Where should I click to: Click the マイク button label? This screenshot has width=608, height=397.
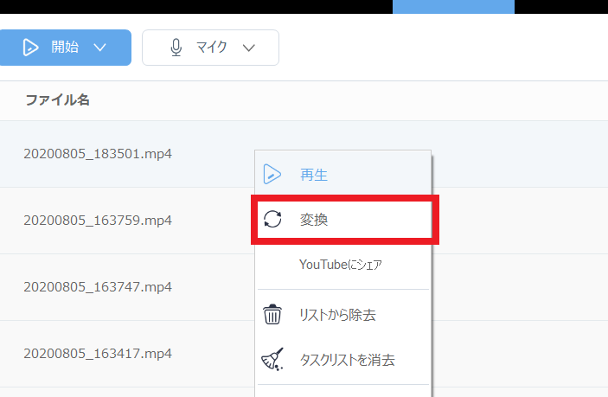click(x=212, y=48)
